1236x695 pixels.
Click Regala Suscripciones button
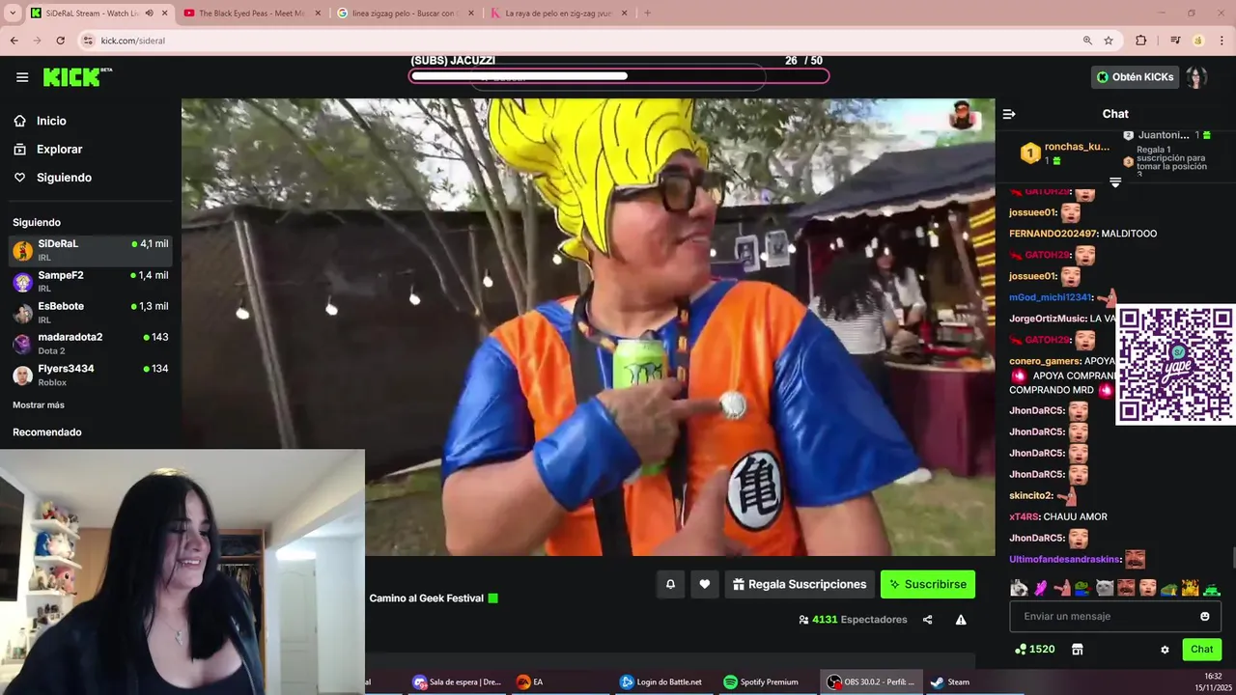[800, 584]
